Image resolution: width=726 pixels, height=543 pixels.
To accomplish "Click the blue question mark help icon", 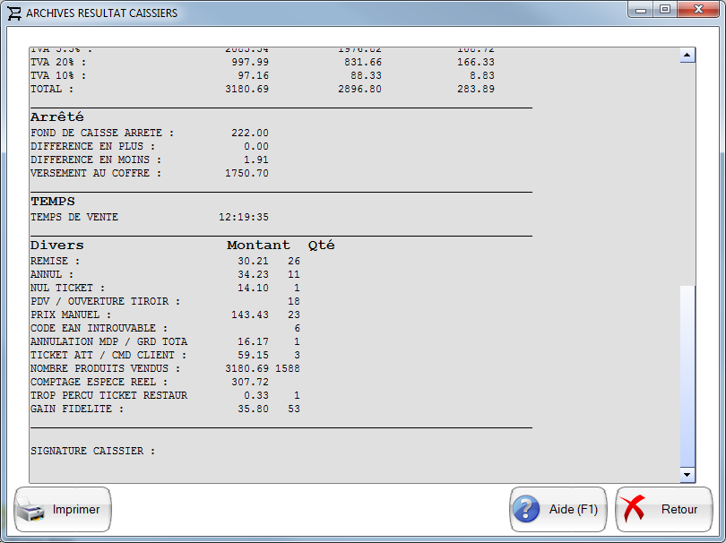I will click(x=525, y=510).
